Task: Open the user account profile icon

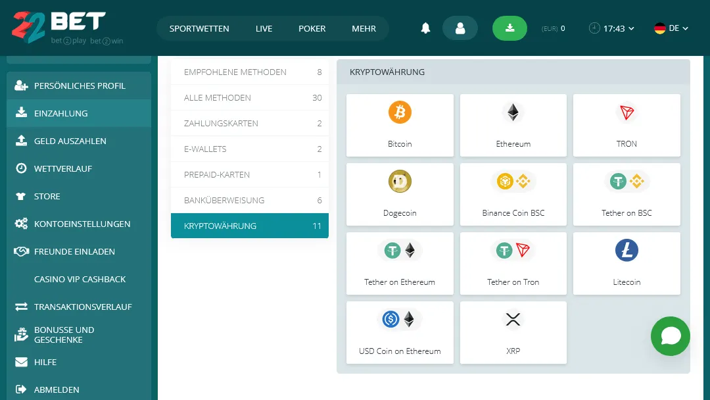Action: [x=460, y=28]
